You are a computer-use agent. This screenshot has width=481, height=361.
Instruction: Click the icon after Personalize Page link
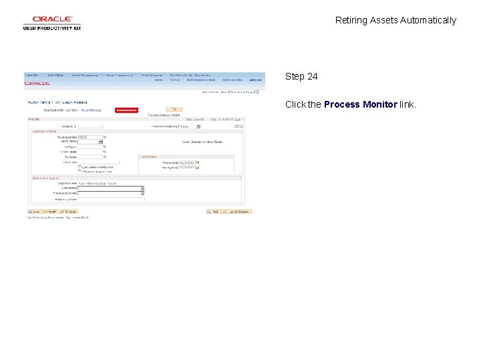(x=257, y=92)
